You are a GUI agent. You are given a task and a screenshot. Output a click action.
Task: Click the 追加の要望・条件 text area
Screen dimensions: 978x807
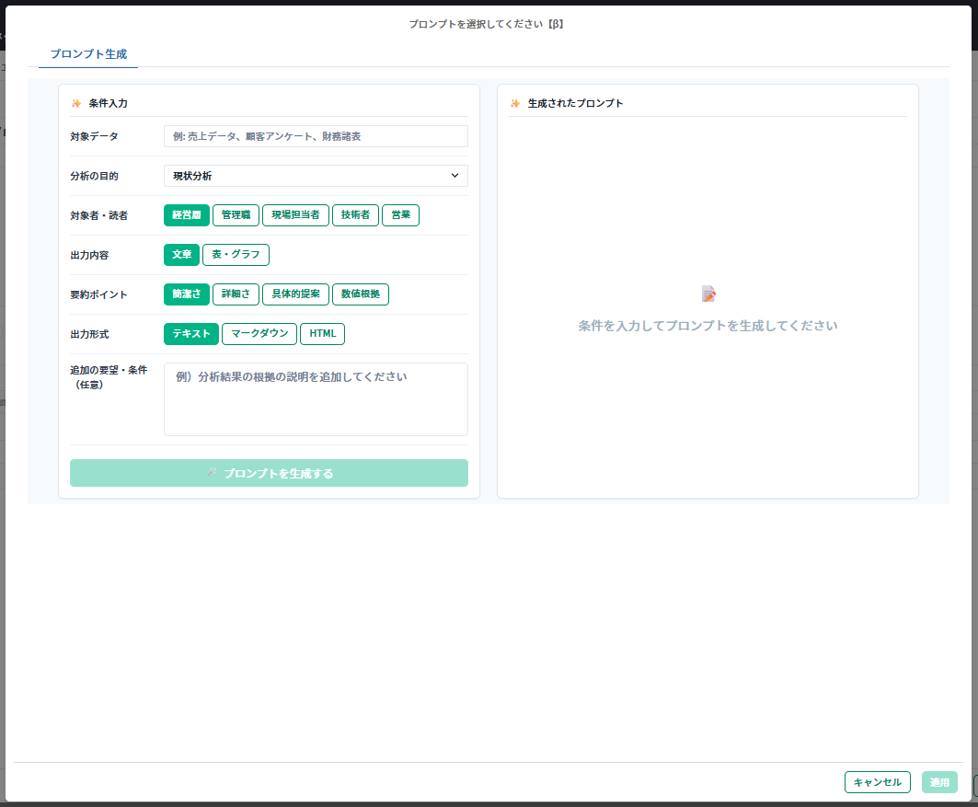coord(316,398)
